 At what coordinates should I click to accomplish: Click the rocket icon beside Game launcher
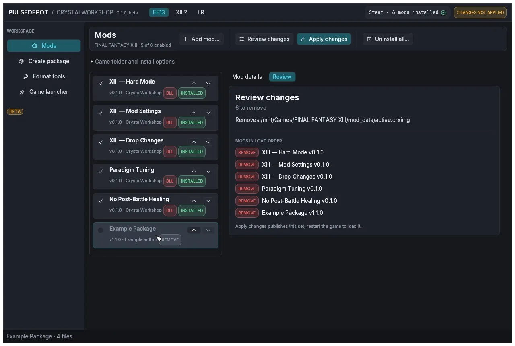tap(22, 92)
